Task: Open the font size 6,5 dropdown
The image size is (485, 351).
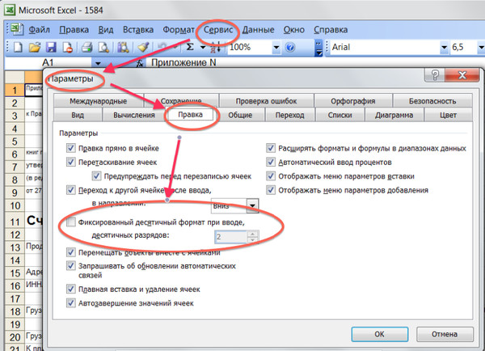Action: click(481, 48)
